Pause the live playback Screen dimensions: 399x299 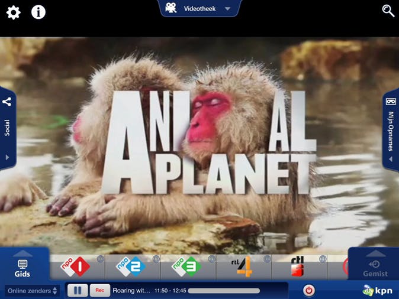point(78,290)
